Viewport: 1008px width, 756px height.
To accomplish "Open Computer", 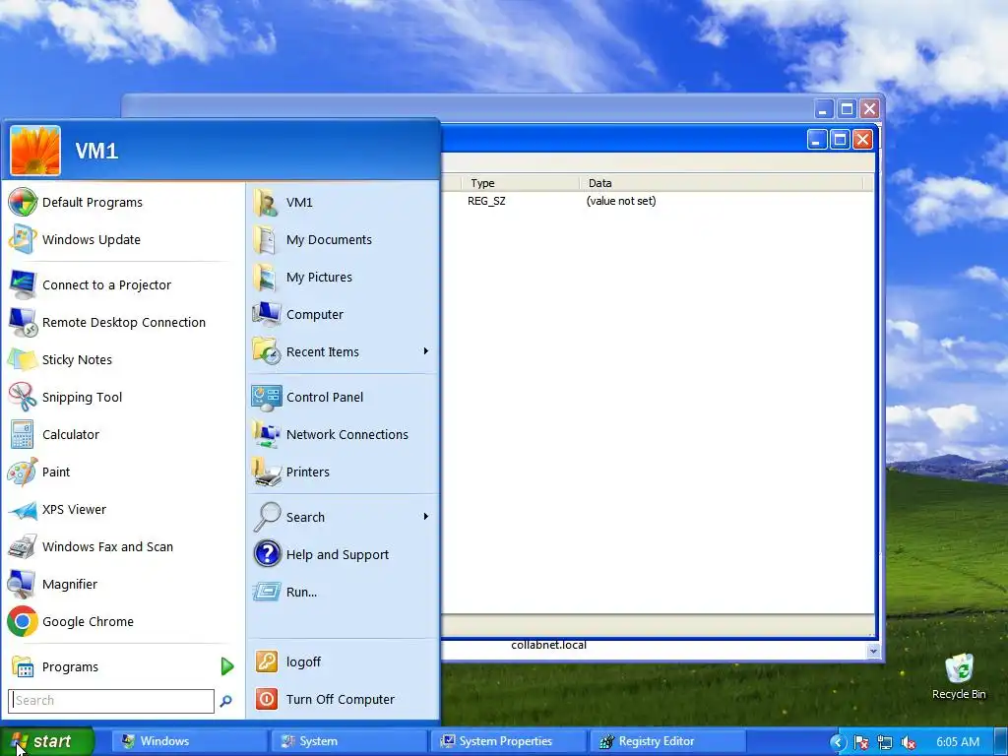I will tap(342, 314).
